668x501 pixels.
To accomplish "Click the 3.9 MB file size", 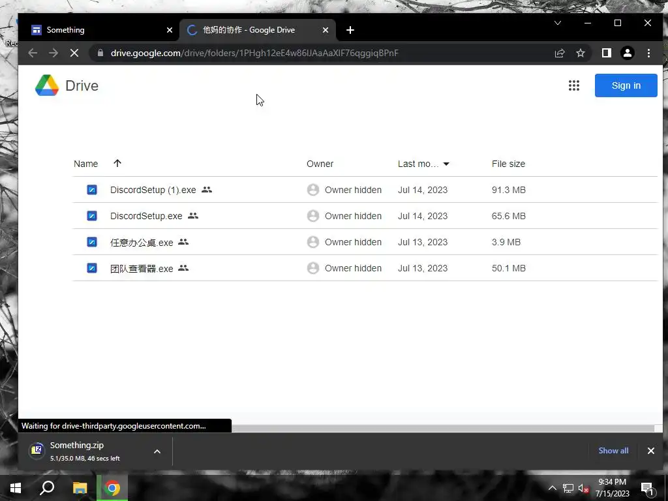I will point(506,242).
